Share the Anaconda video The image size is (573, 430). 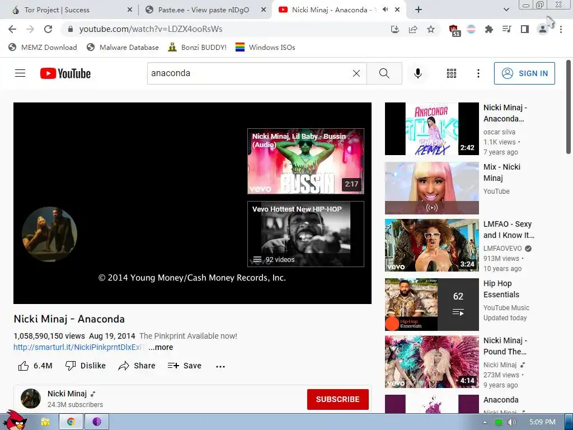click(137, 366)
